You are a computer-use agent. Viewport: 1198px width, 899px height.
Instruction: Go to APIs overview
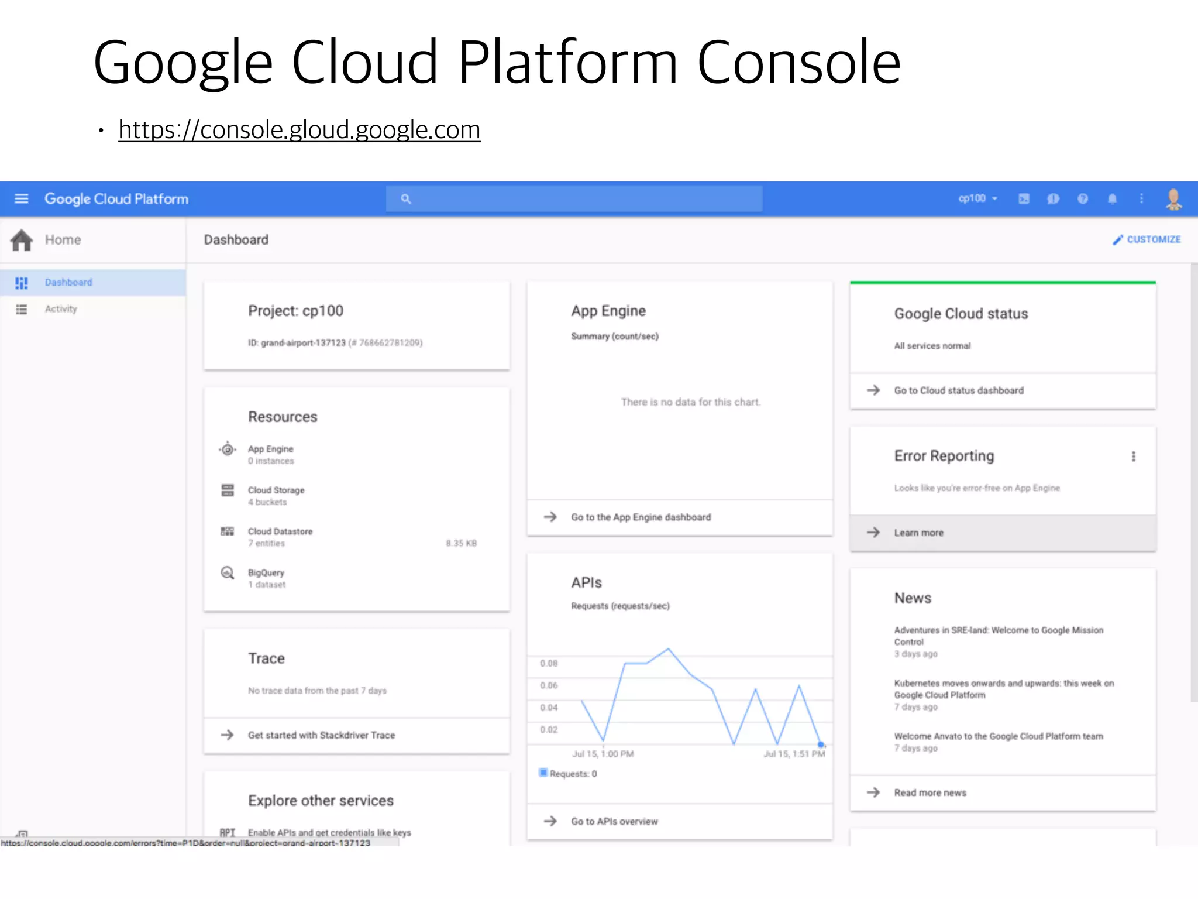click(x=614, y=822)
